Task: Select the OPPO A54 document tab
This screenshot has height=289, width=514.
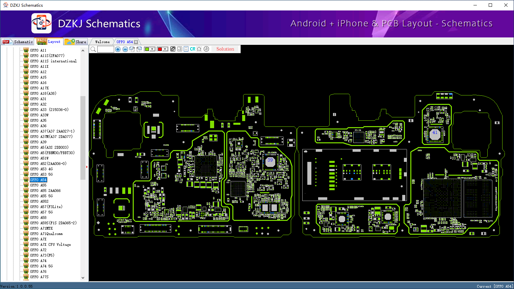Action: (125, 42)
